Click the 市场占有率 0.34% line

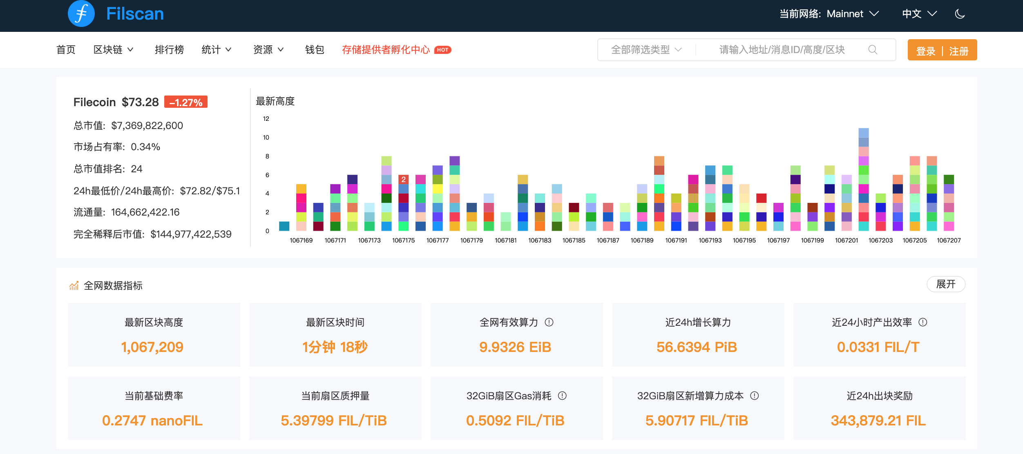pos(117,147)
